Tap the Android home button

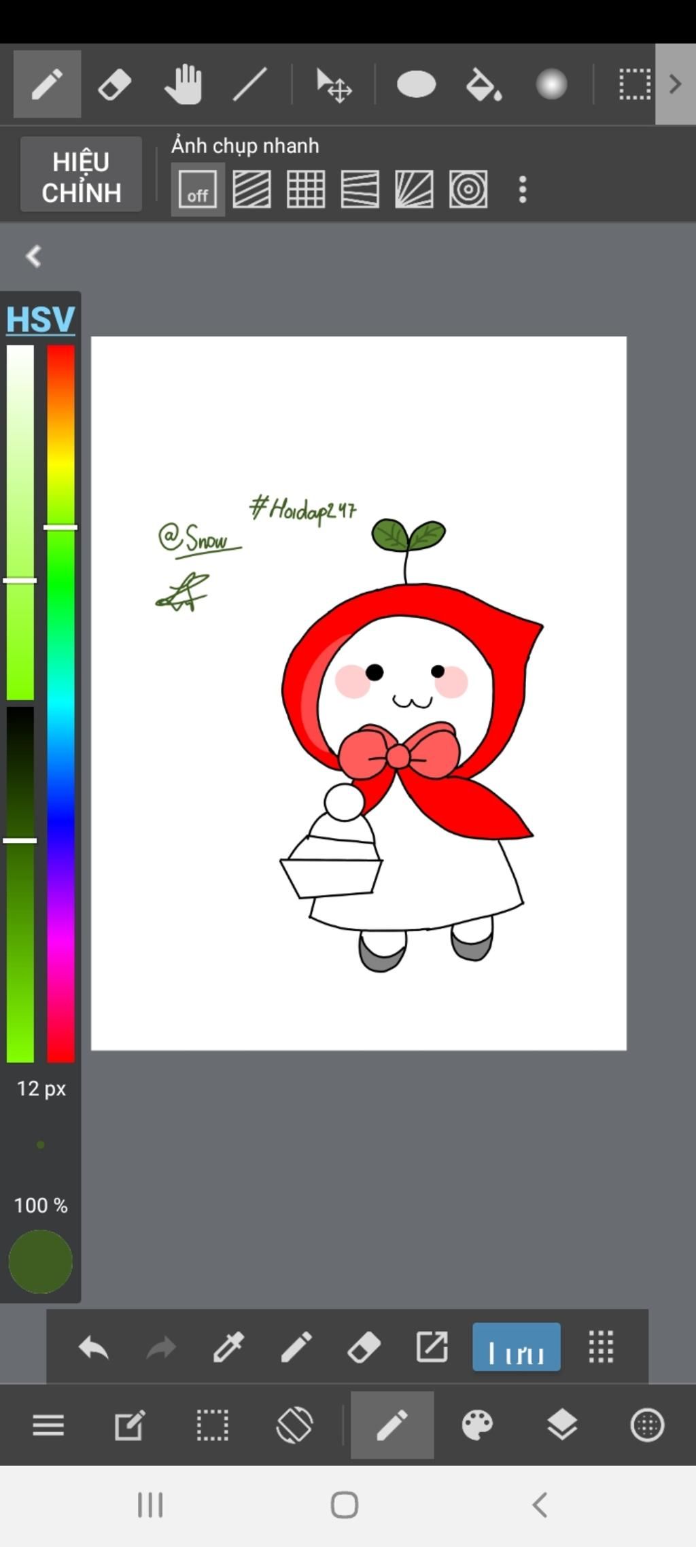point(345,1505)
